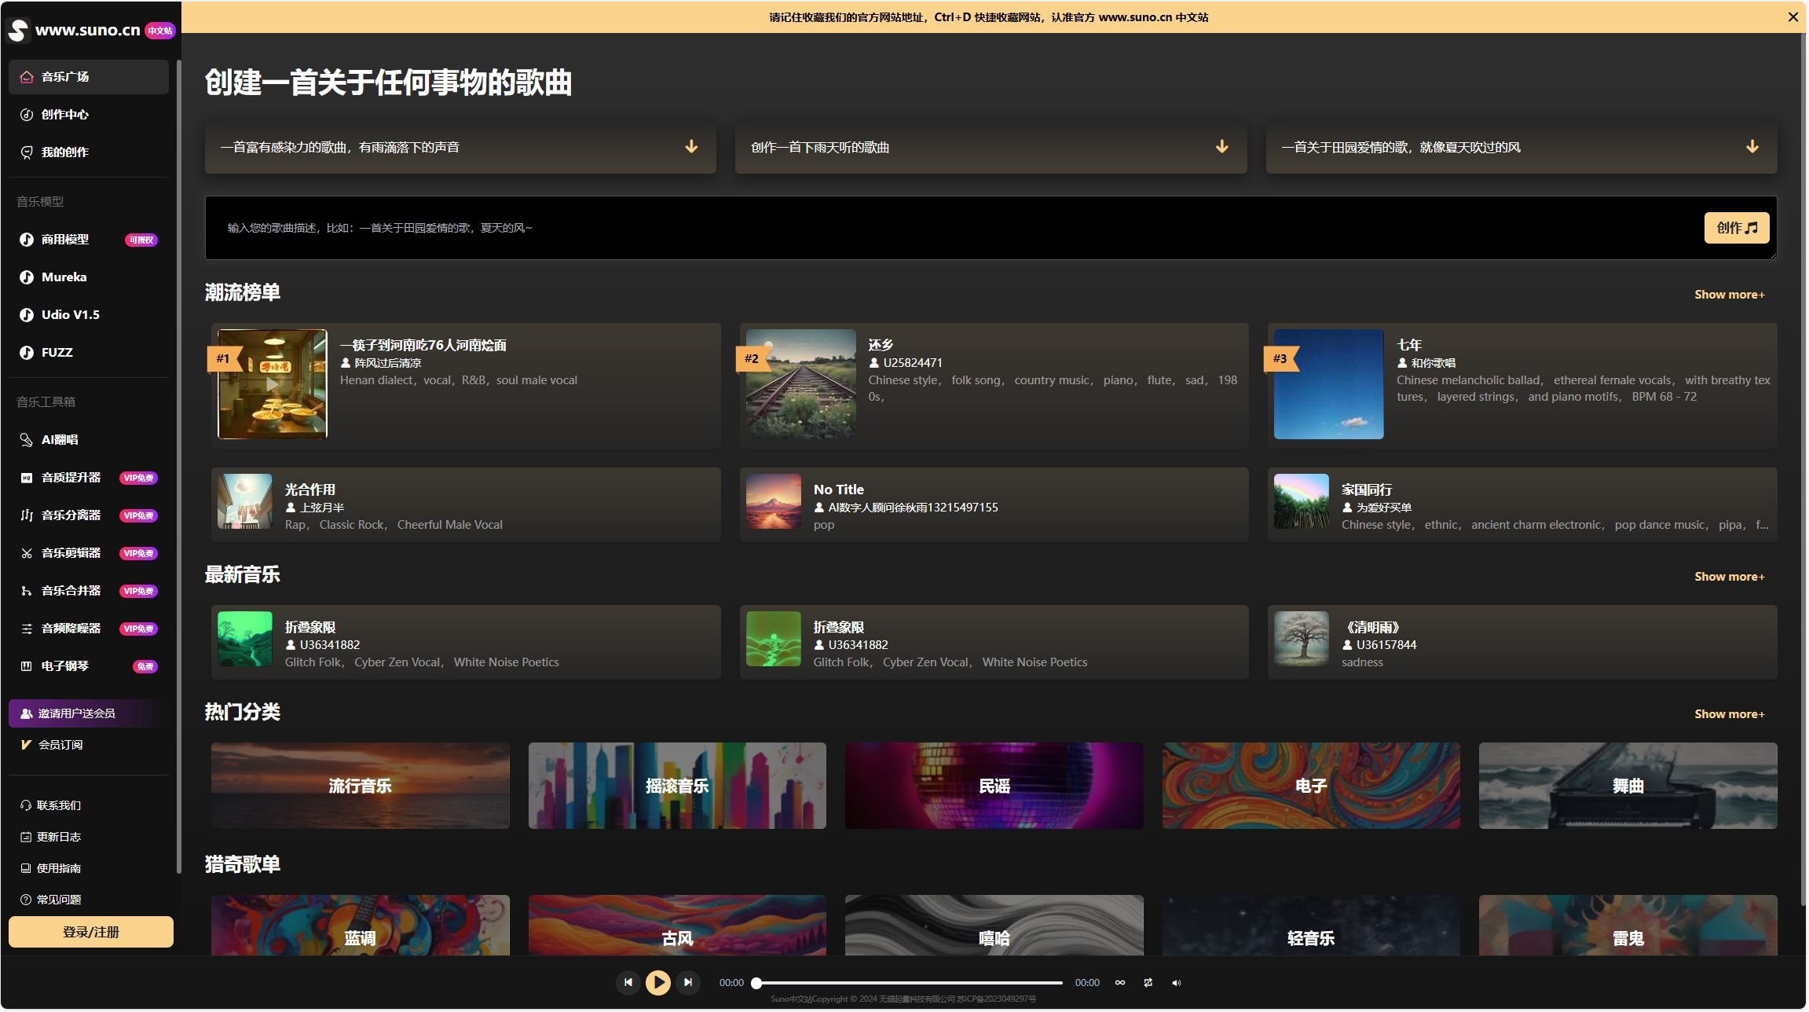Skip to the next track

click(688, 982)
